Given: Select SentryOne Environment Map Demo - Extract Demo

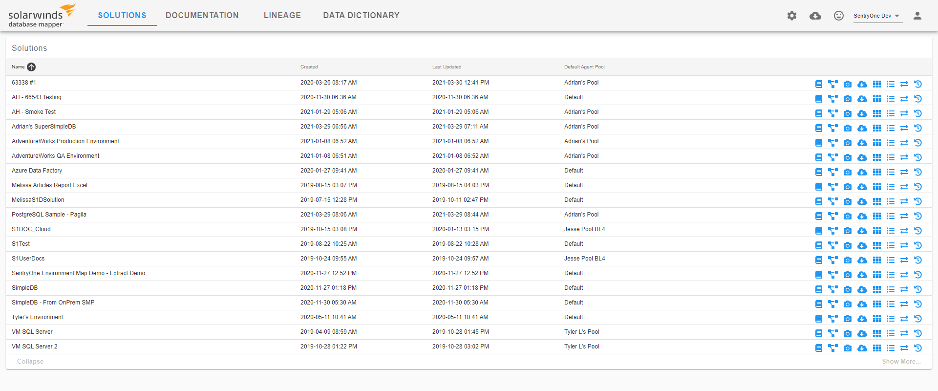Looking at the screenshot, I should pyautogui.click(x=78, y=273).
